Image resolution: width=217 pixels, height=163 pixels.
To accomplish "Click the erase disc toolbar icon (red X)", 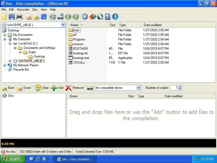I will 28,17.
